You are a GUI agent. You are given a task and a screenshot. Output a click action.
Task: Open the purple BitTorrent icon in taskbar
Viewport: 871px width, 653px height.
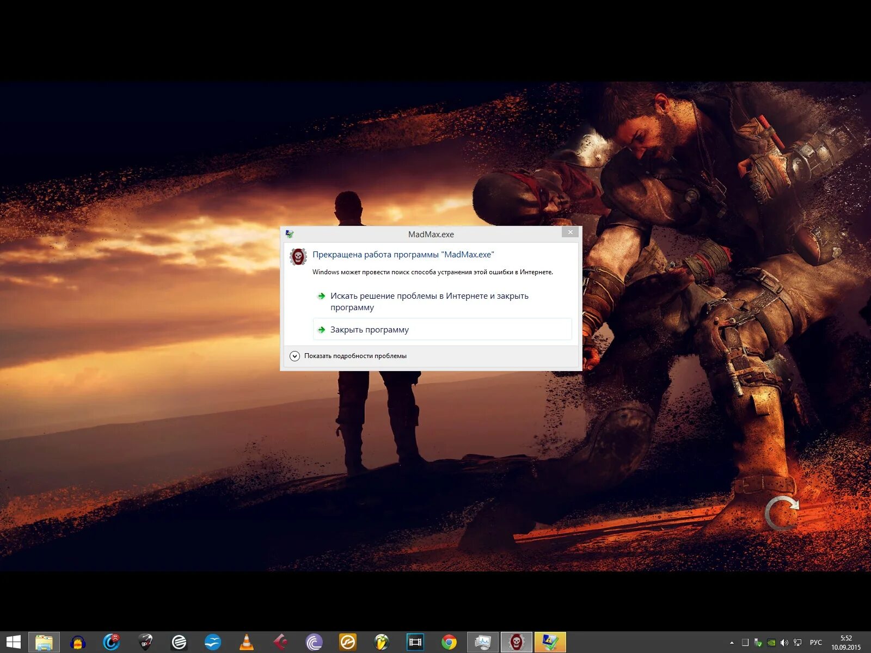(x=314, y=642)
